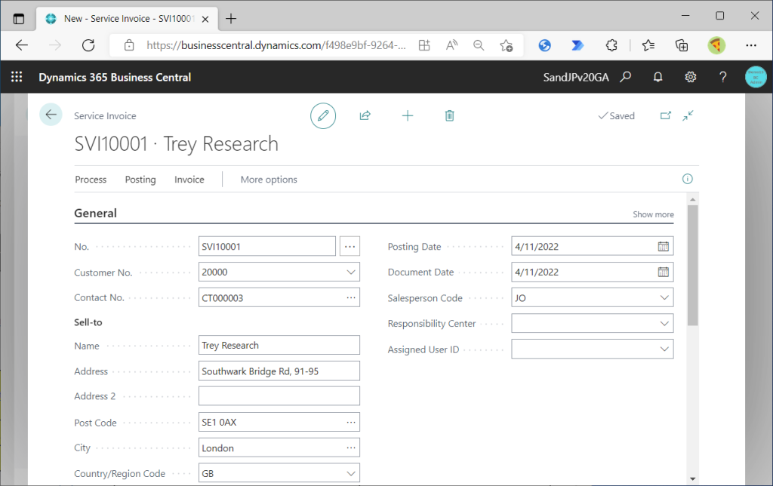This screenshot has width=773, height=486.
Task: Open the Business Central search magnifier
Action: [625, 77]
